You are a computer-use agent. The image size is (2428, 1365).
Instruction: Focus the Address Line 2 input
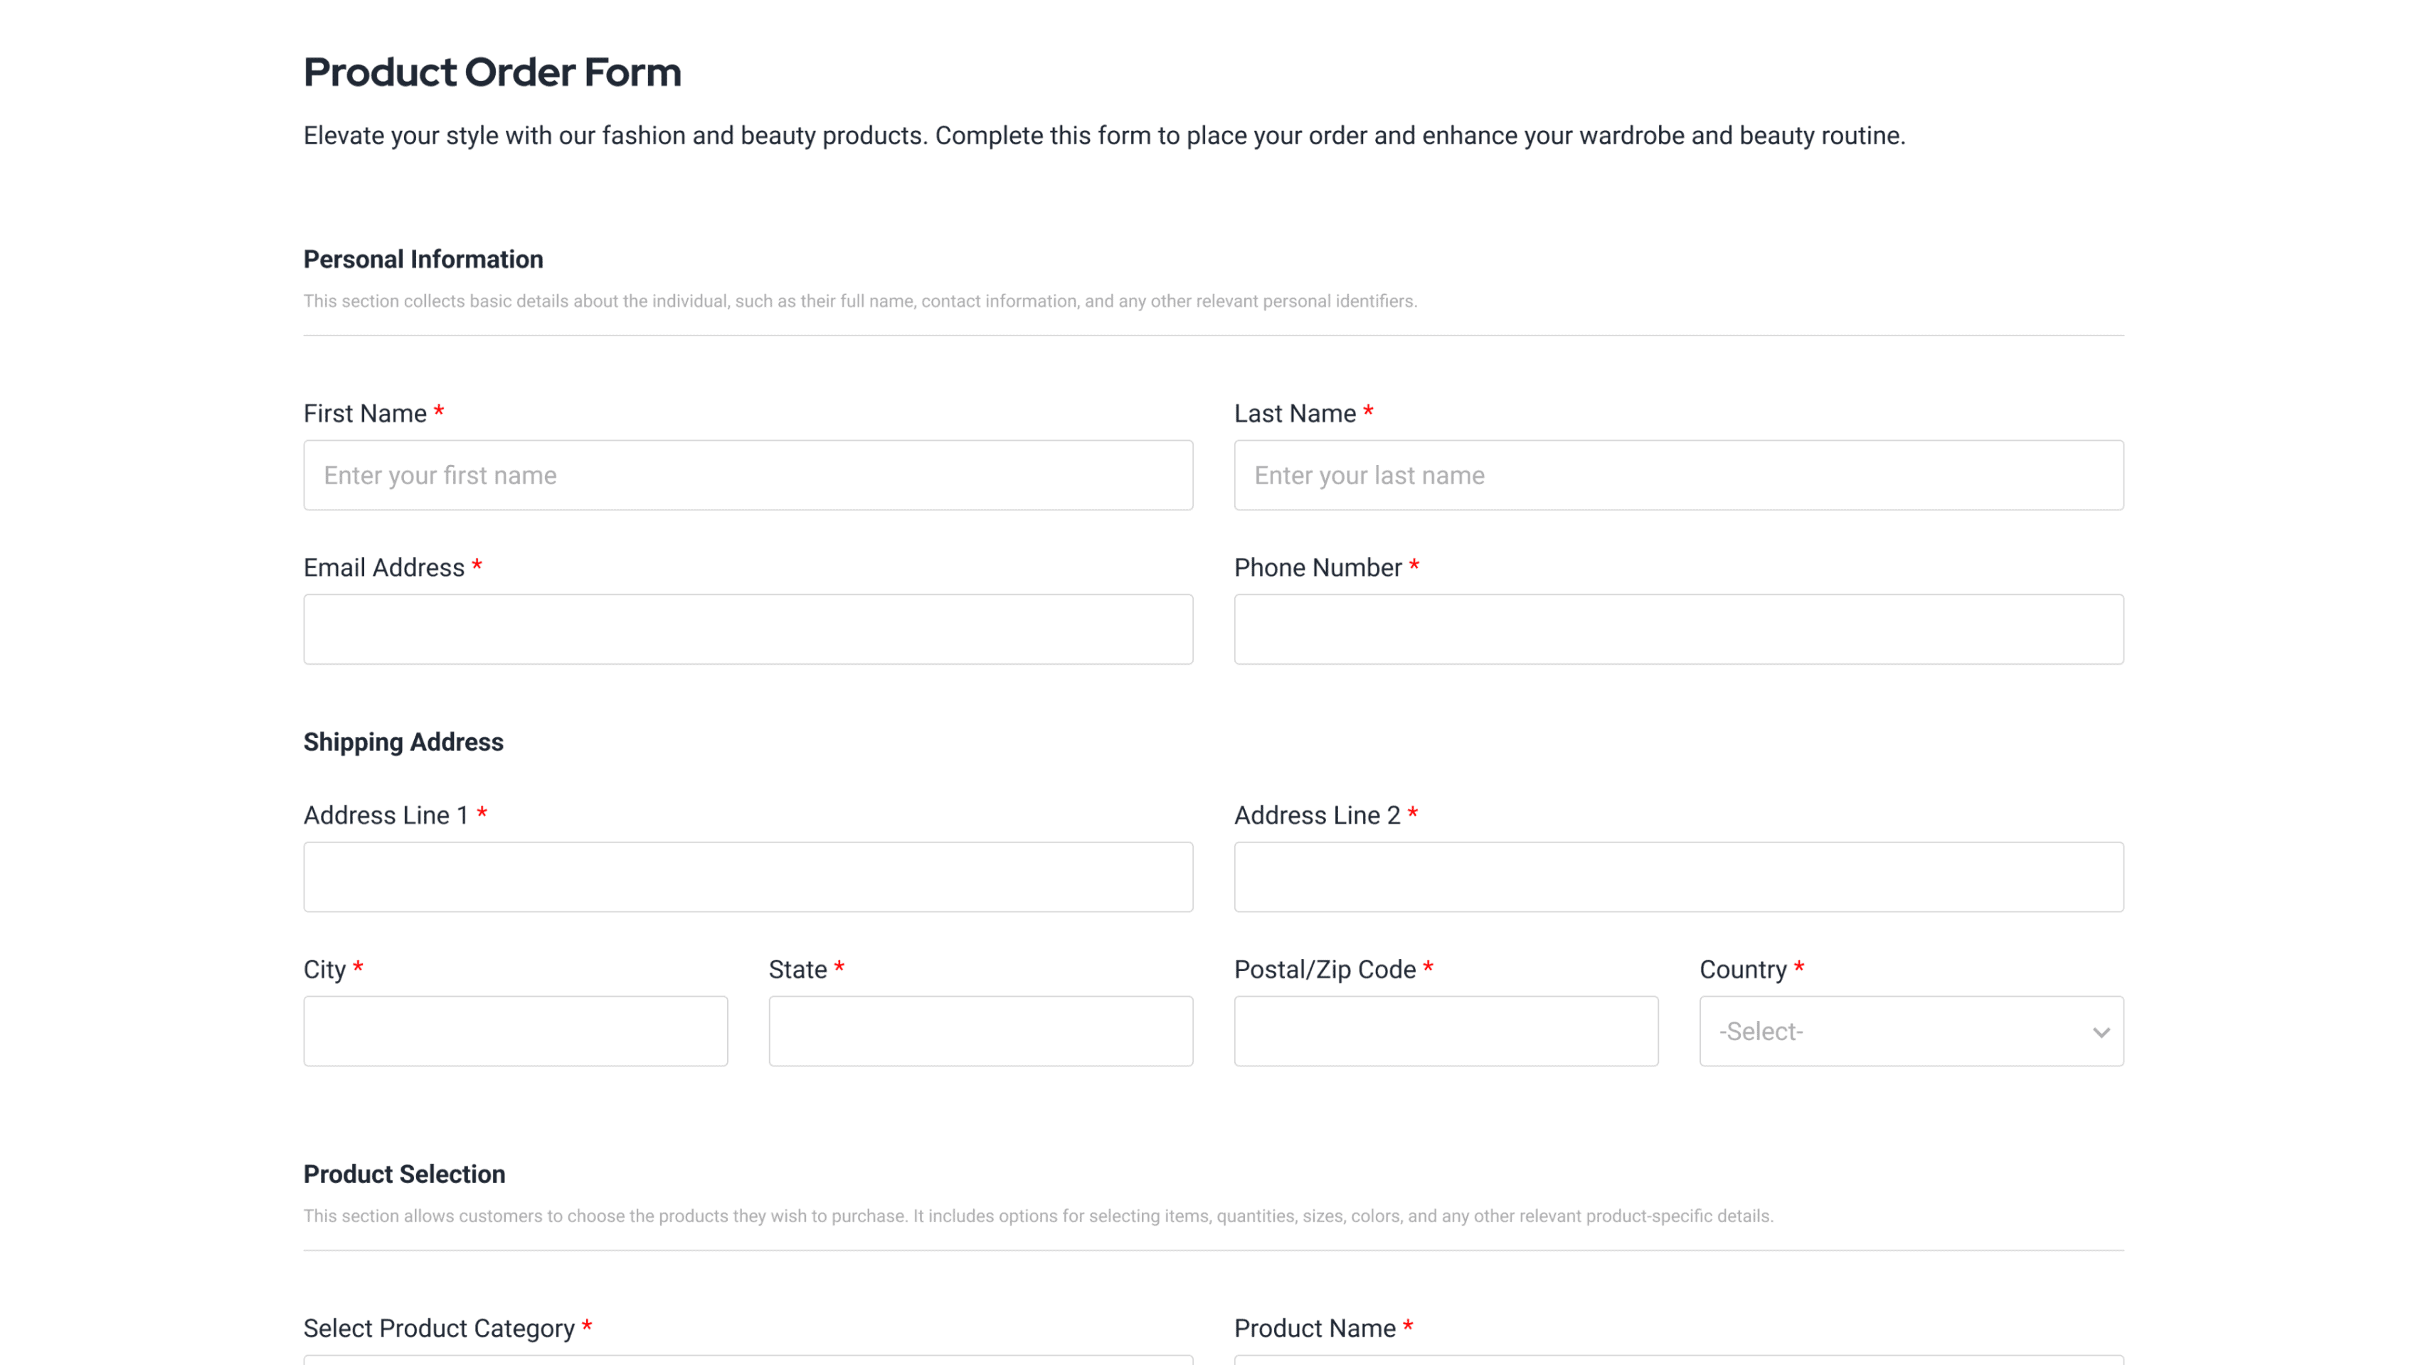click(x=1677, y=876)
